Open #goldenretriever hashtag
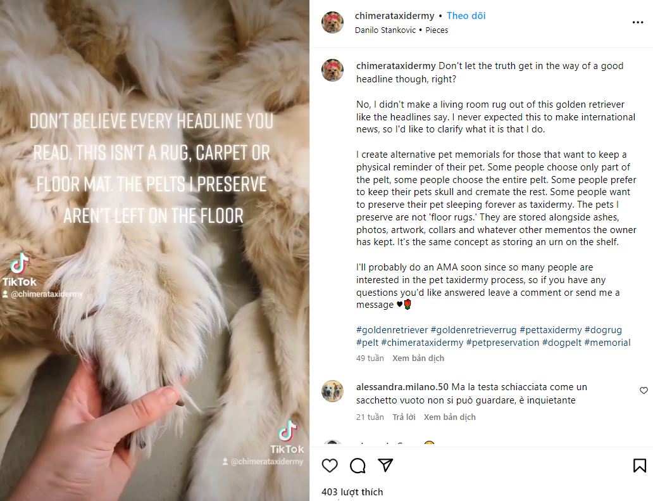 tap(392, 330)
